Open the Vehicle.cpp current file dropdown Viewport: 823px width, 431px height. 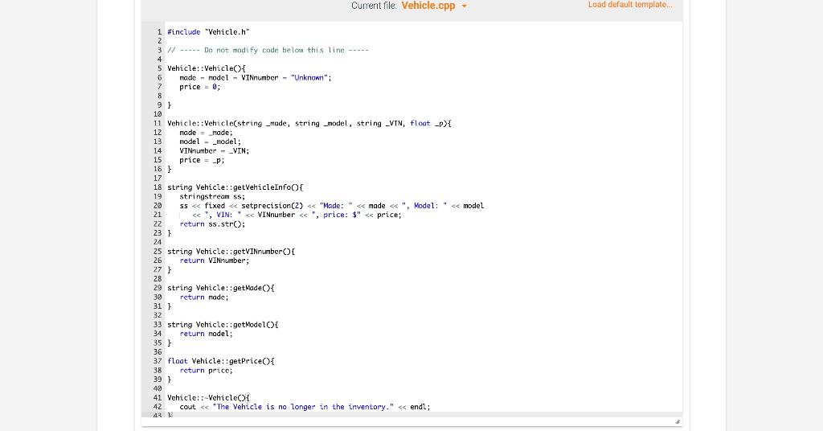(x=433, y=6)
